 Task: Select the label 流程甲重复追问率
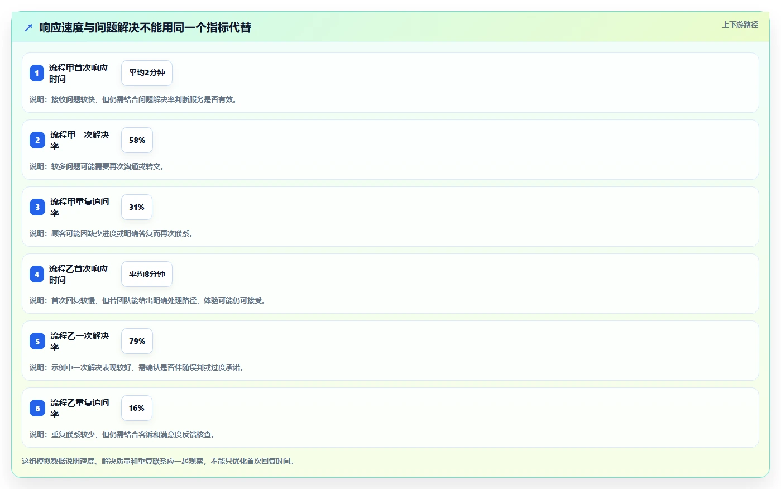pos(80,207)
